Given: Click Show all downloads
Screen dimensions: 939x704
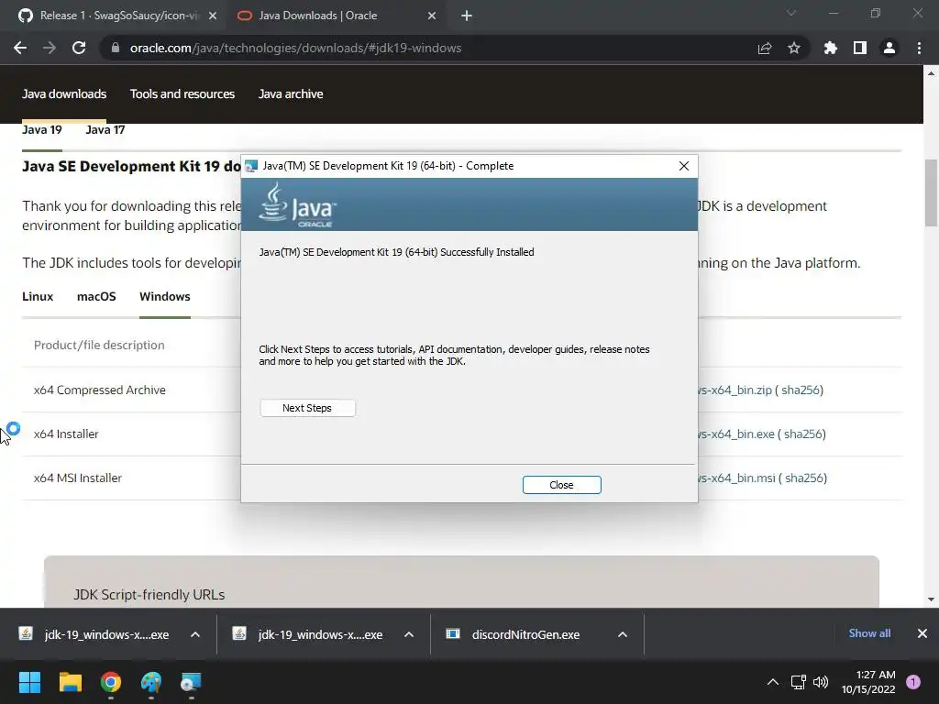Looking at the screenshot, I should [x=869, y=633].
